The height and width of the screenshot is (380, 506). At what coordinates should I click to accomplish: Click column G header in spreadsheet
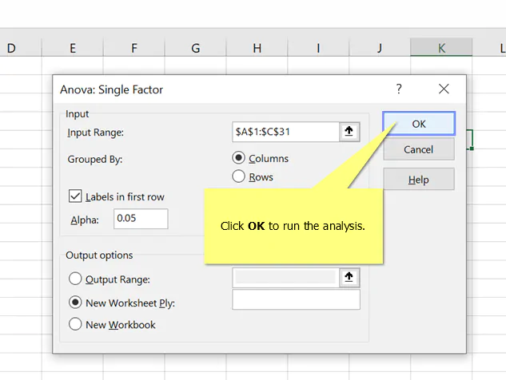click(196, 48)
